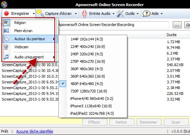Image resolution: width=190 pixels, height=135 pixels.
Task: Switch resolution to 360P 640x360 (16:9)
Action: coord(88,76)
